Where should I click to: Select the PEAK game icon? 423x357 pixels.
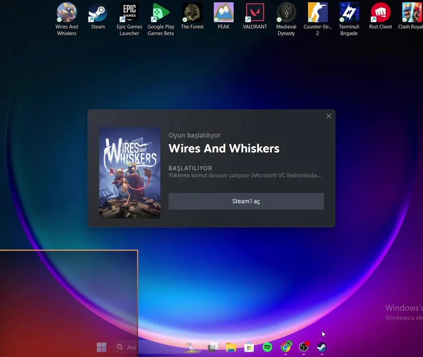point(223,16)
